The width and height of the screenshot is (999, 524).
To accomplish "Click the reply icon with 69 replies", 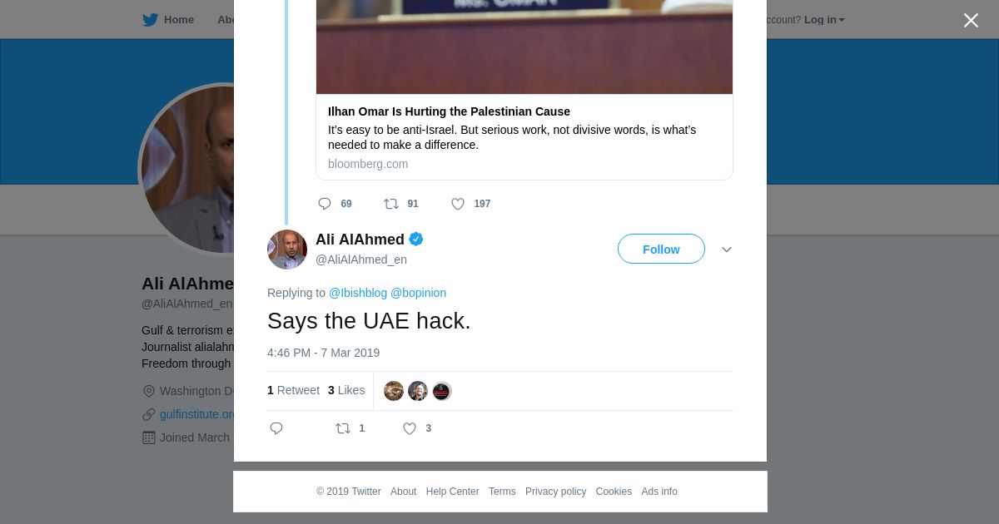I will pyautogui.click(x=325, y=204).
